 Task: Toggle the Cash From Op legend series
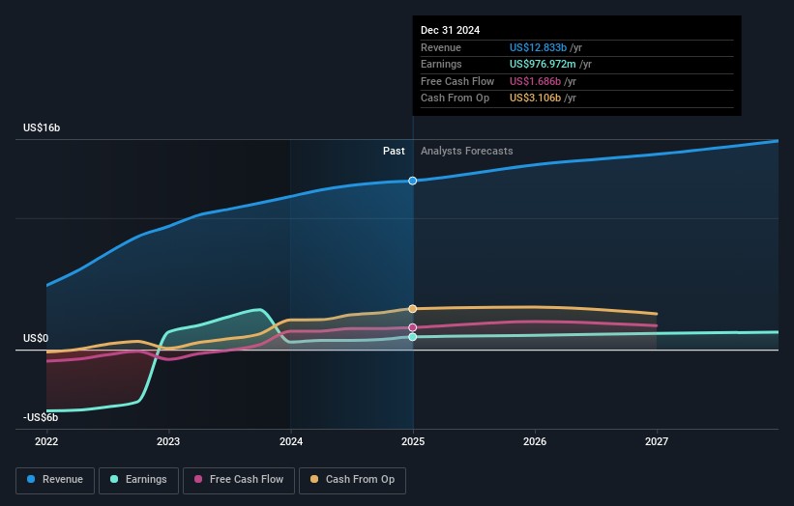point(353,480)
